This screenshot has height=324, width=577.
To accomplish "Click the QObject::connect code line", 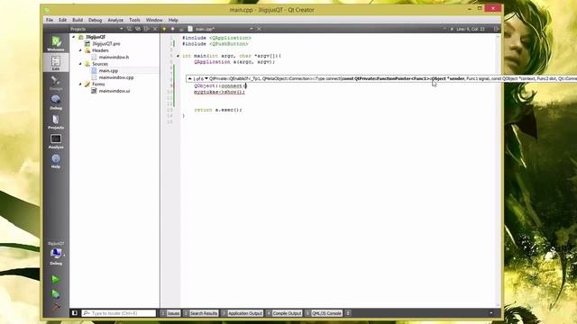I will pos(220,85).
